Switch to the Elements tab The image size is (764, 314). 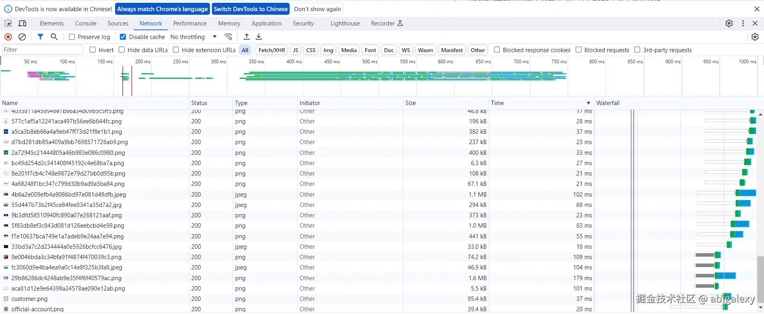52,23
